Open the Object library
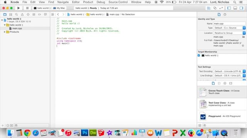Screen dimensions: 247x138 pyautogui.click(x=225, y=83)
